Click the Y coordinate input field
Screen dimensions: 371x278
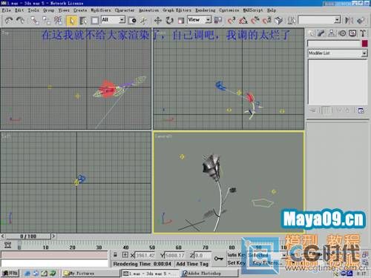pyautogui.click(x=175, y=255)
